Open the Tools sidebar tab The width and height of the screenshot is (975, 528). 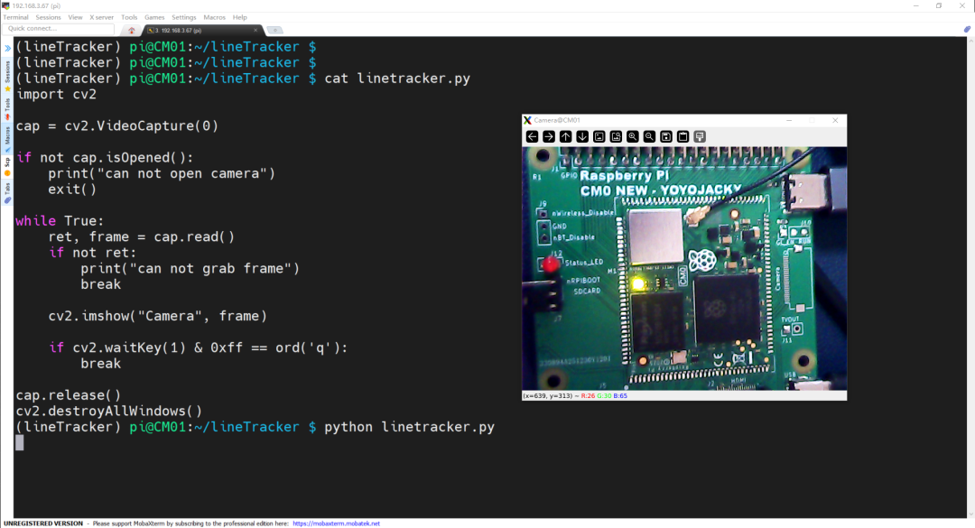pyautogui.click(x=7, y=109)
